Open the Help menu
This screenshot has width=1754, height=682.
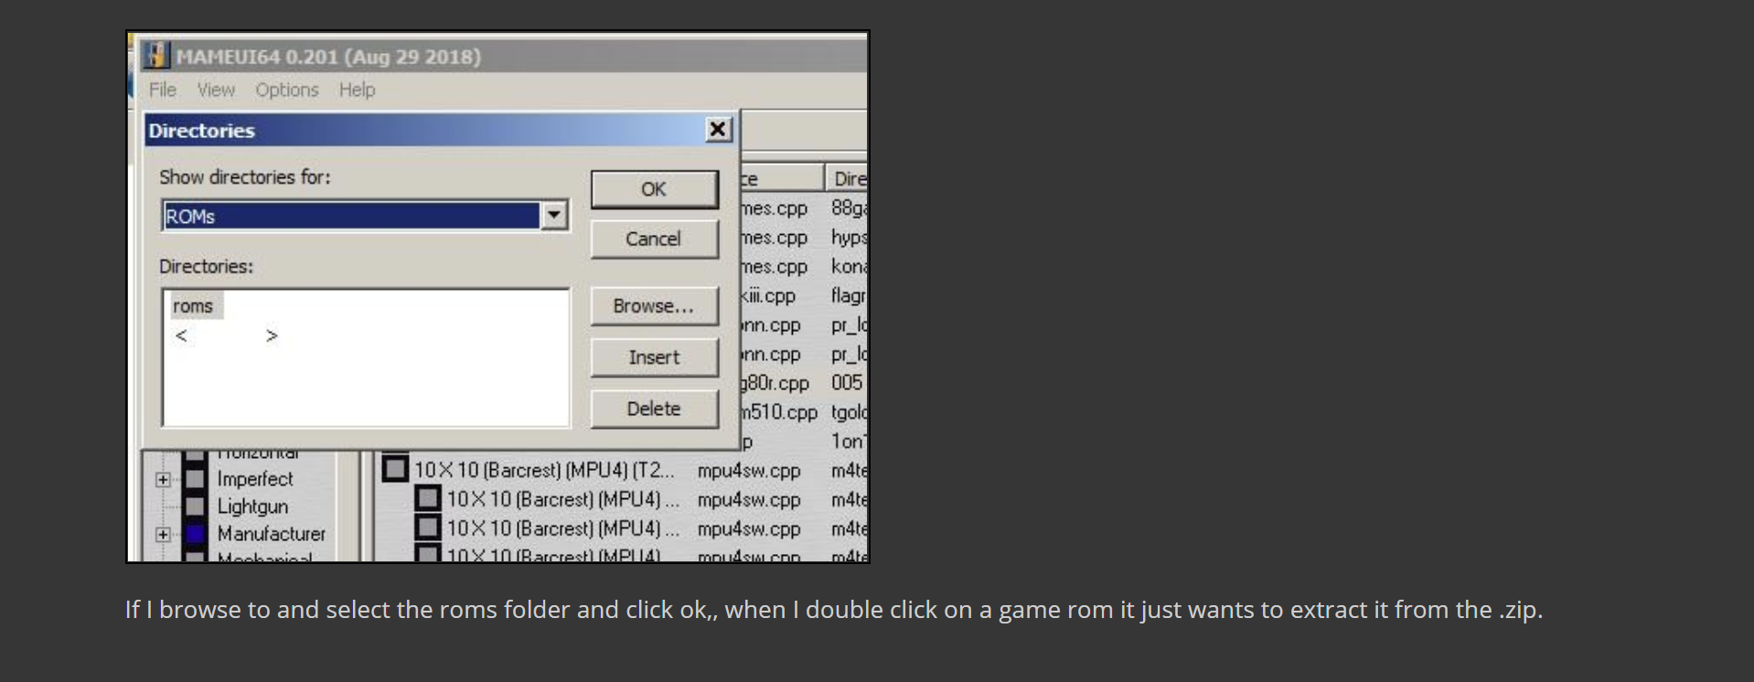[357, 90]
